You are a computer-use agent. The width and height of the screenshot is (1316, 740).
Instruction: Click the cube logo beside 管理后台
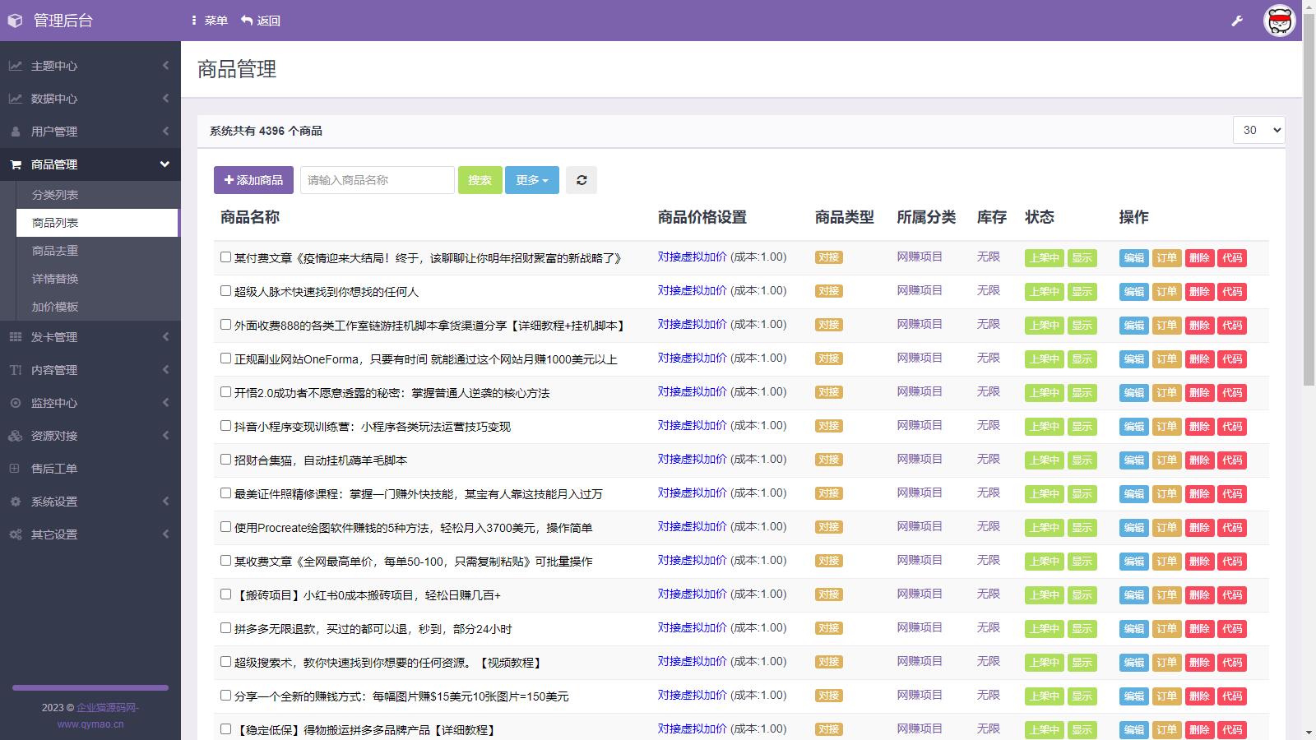click(15, 21)
